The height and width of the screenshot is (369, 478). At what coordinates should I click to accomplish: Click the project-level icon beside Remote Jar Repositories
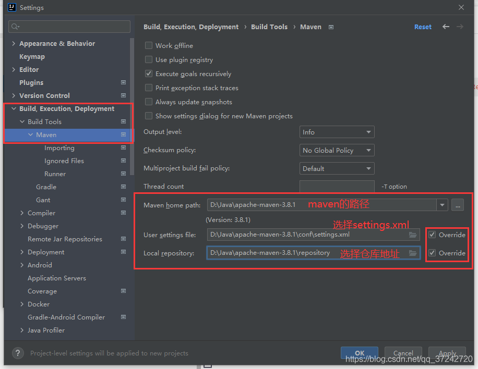pyautogui.click(x=124, y=239)
